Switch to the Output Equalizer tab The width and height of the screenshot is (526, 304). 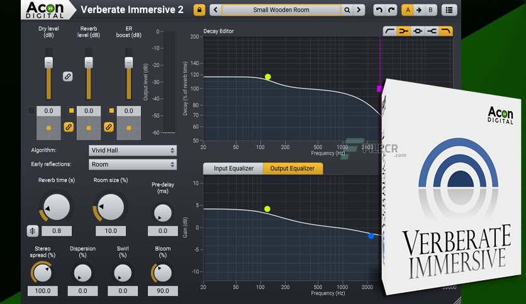pyautogui.click(x=293, y=168)
